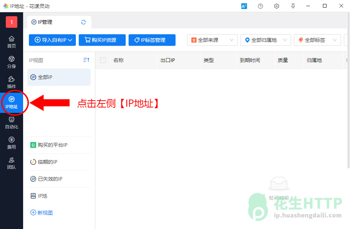Open the 首页 home sidebar item
Image resolution: width=350 pixels, height=229 pixels.
tap(12, 42)
